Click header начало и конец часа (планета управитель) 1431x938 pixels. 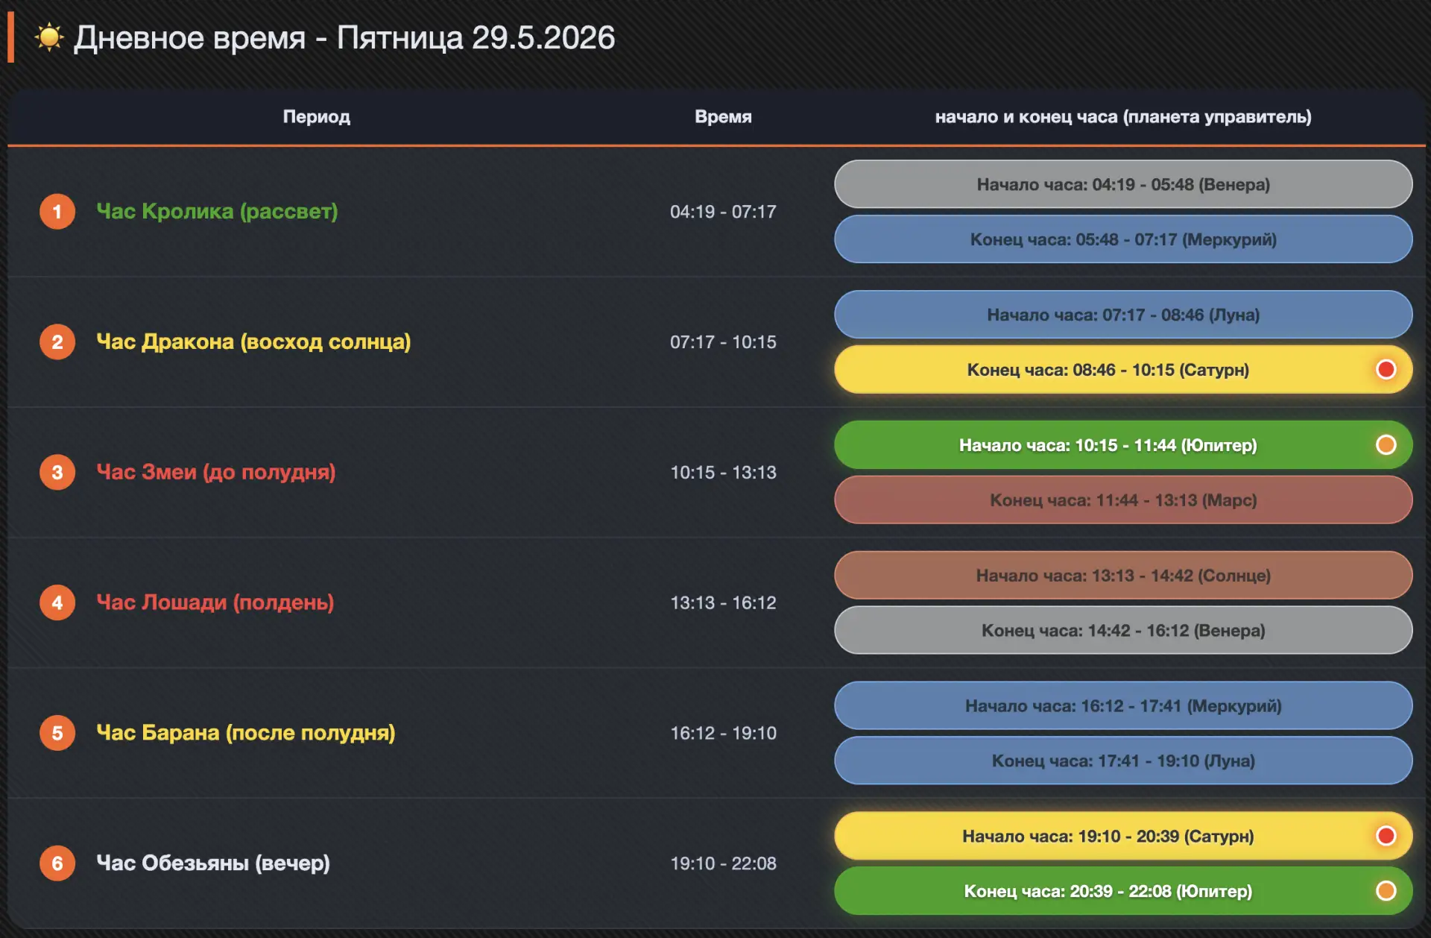pyautogui.click(x=1123, y=117)
